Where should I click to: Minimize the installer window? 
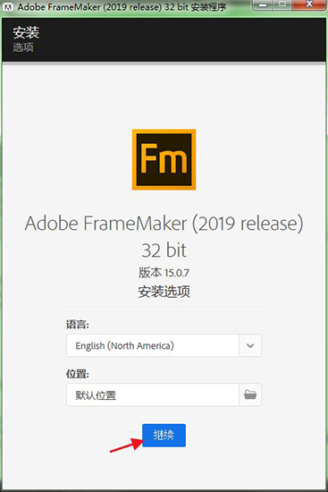pyautogui.click(x=264, y=4)
